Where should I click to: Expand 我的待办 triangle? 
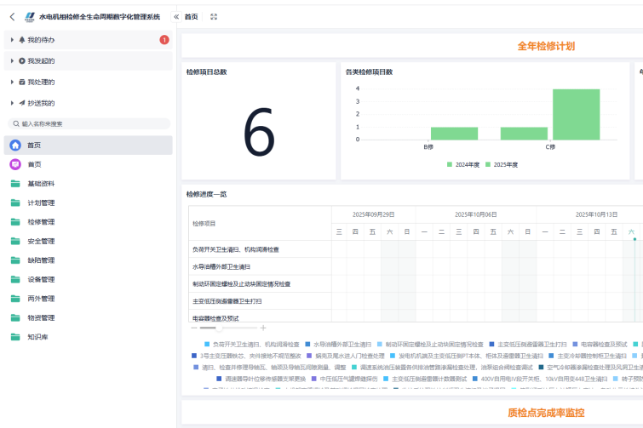pyautogui.click(x=12, y=40)
